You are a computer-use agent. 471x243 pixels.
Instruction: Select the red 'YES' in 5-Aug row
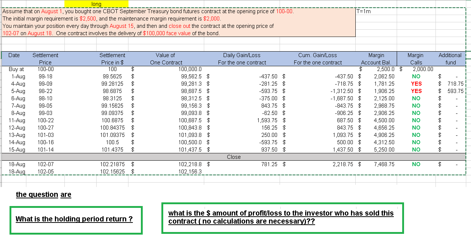coord(416,91)
